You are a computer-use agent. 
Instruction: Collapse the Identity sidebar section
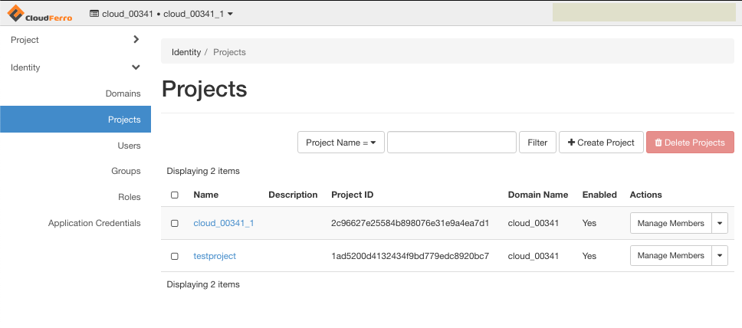click(75, 67)
